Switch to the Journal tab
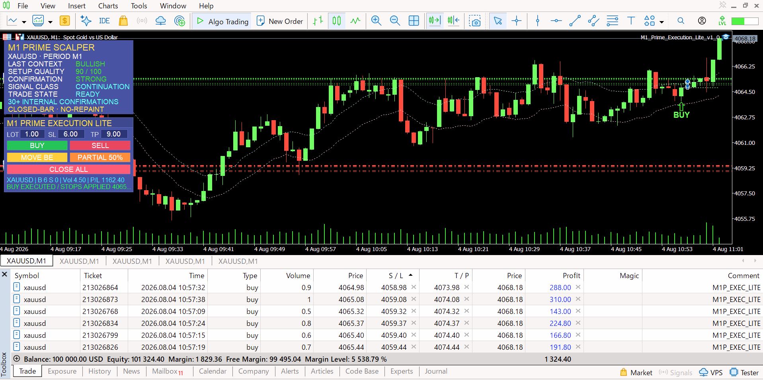 pyautogui.click(x=436, y=371)
